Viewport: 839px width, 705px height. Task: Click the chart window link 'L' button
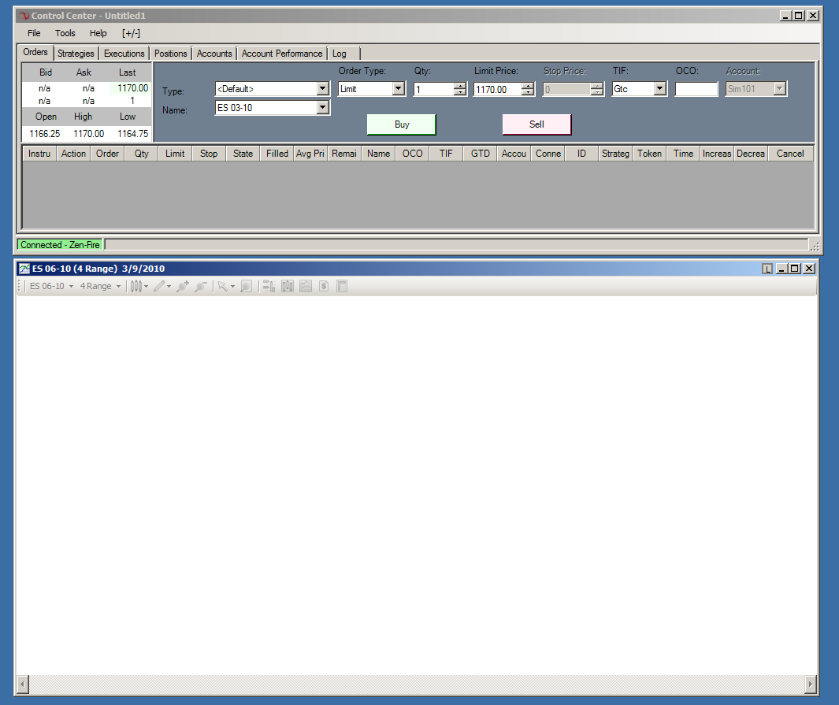pos(767,269)
